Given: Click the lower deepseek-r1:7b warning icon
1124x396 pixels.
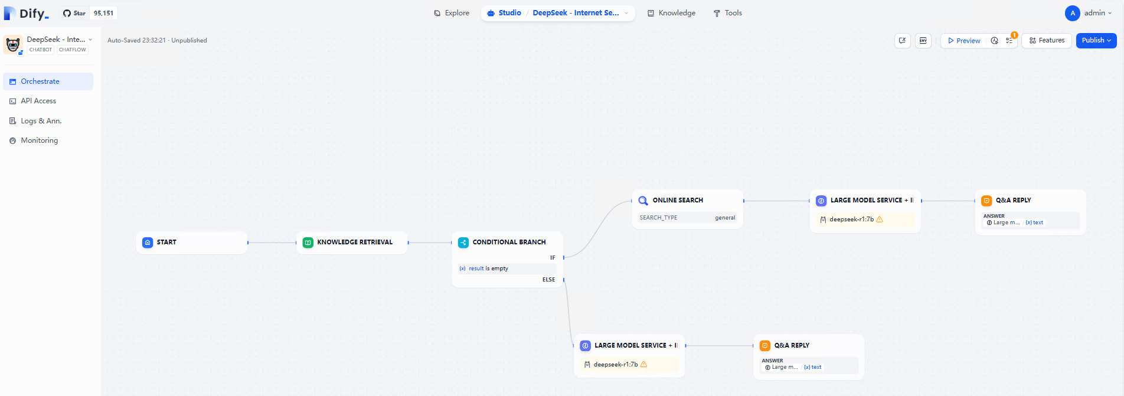Looking at the screenshot, I should click(643, 365).
